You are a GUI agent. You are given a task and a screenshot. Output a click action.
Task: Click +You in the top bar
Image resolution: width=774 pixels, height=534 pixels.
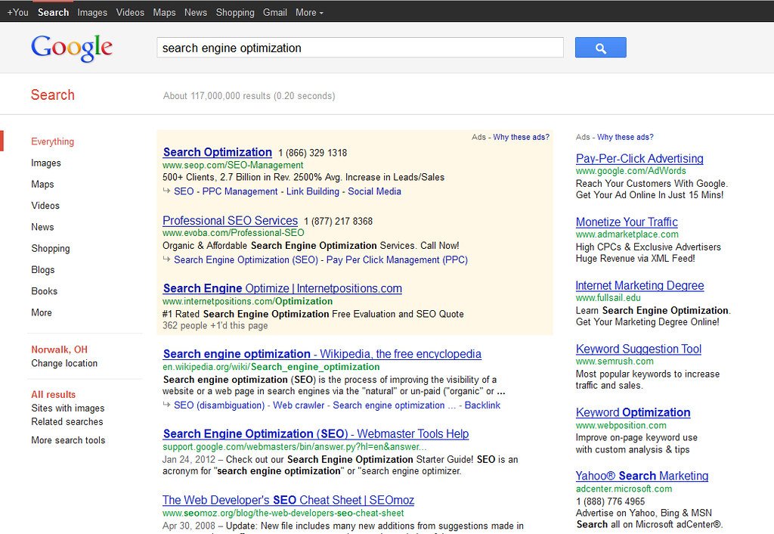pos(17,12)
